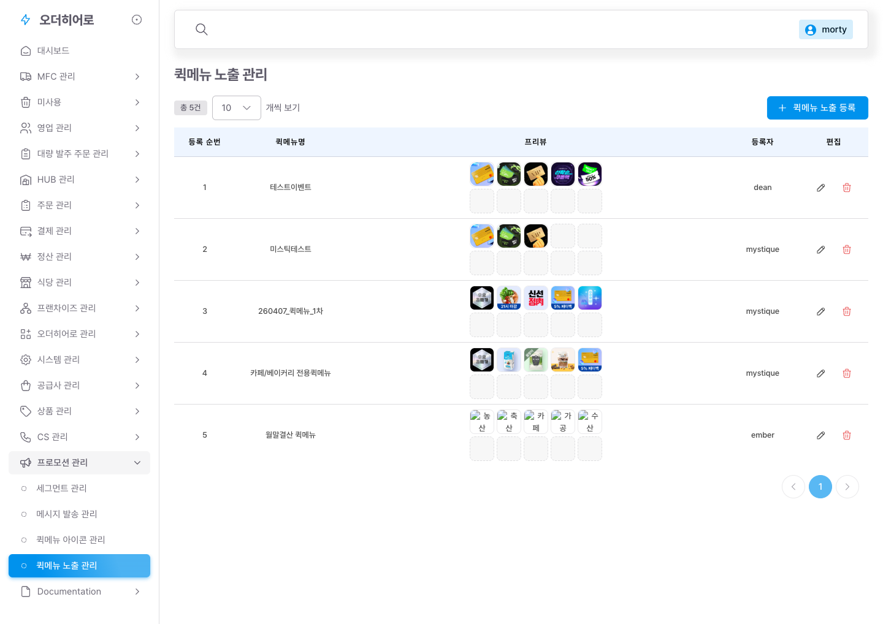Select the 퀵메뉴 노출 관리 submenu item
Image resolution: width=883 pixels, height=624 pixels.
tap(79, 566)
